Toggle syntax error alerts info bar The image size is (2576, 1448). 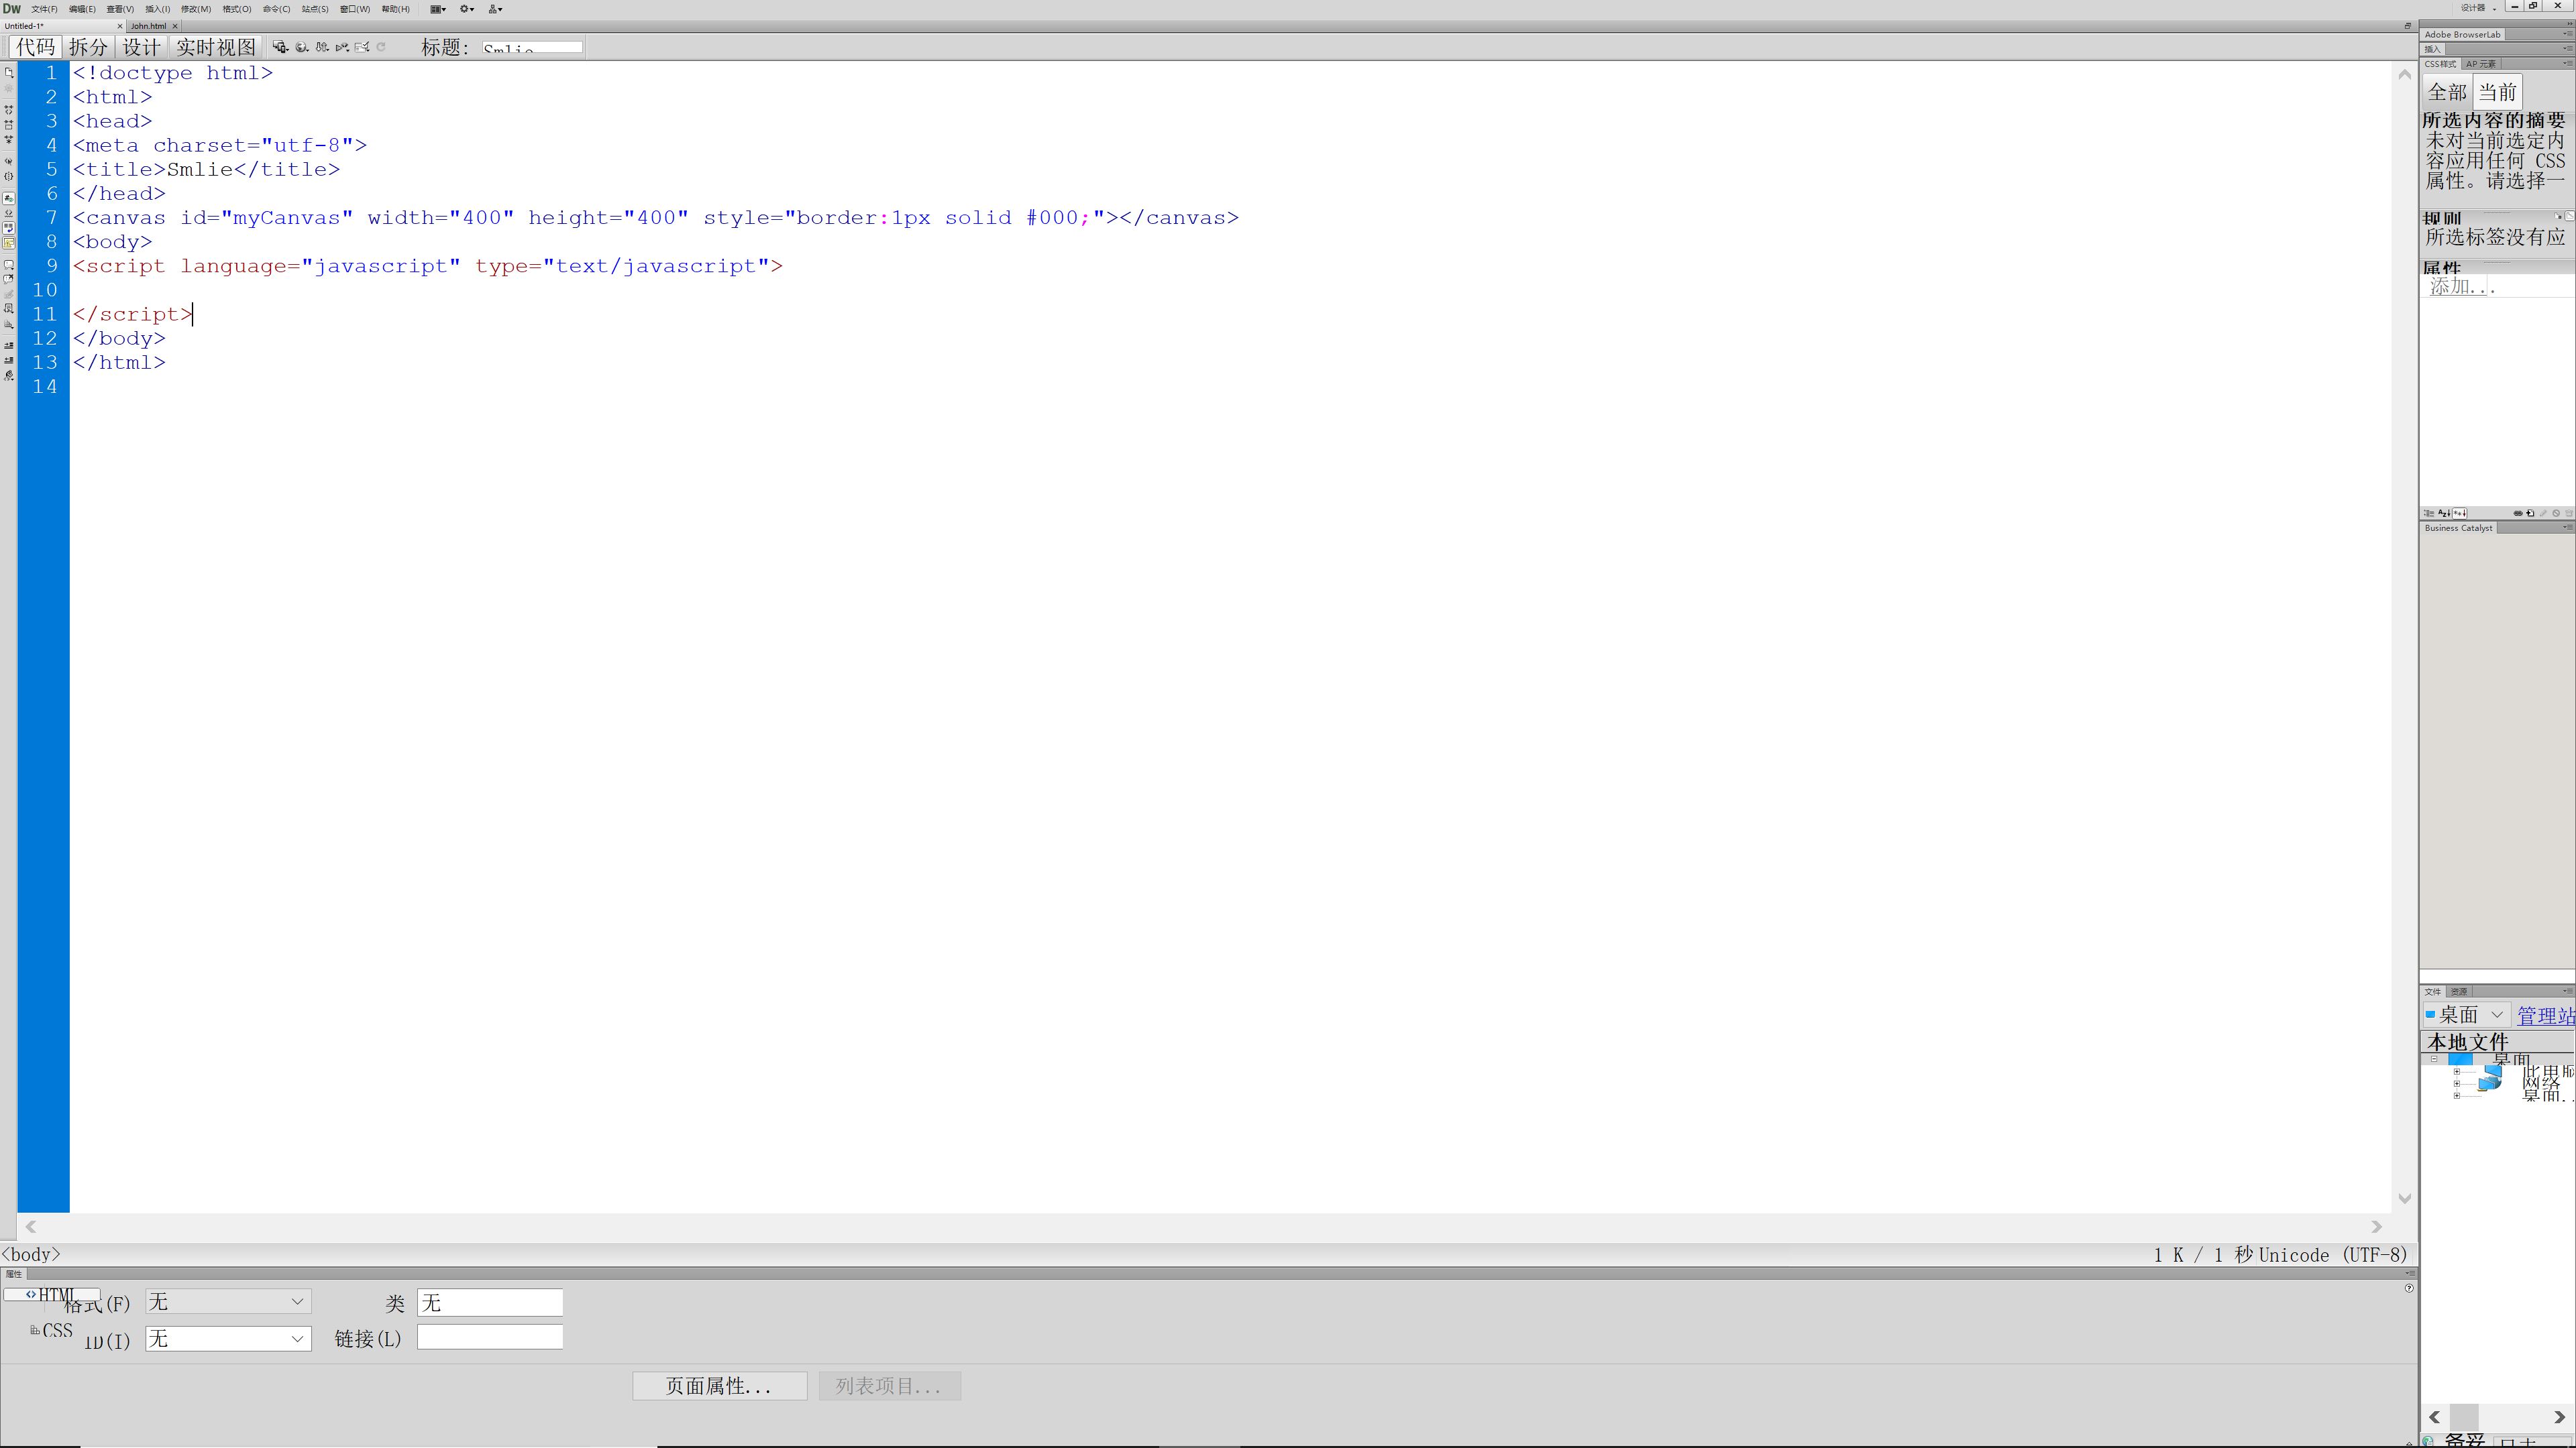(9, 243)
